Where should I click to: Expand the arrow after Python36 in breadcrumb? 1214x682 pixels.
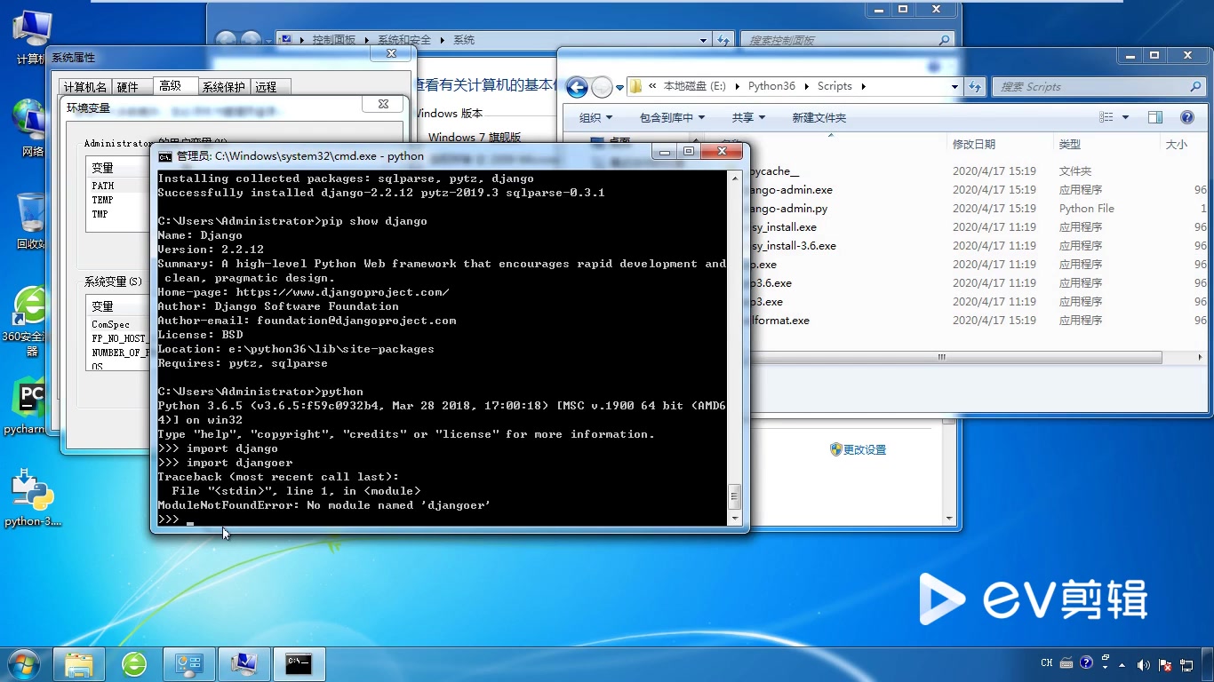807,86
